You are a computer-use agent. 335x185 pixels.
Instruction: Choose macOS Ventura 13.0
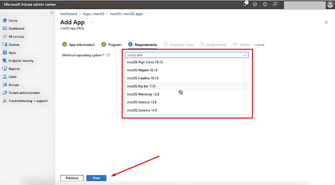[186, 102]
